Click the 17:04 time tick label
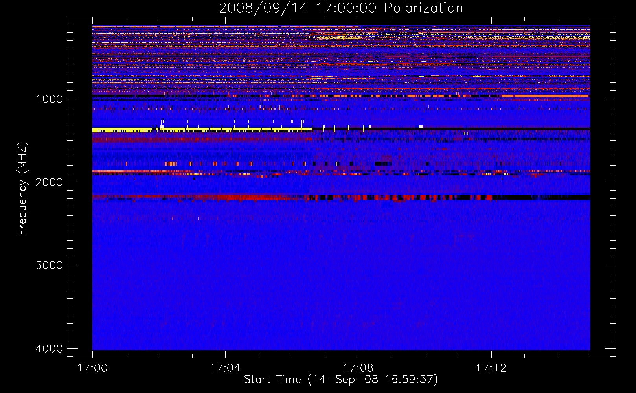Image resolution: width=636 pixels, height=393 pixels. click(x=225, y=368)
